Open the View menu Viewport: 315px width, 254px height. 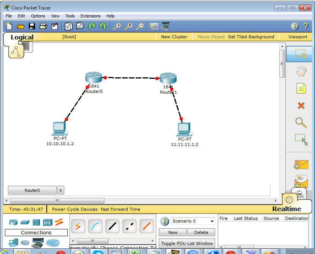(55, 16)
